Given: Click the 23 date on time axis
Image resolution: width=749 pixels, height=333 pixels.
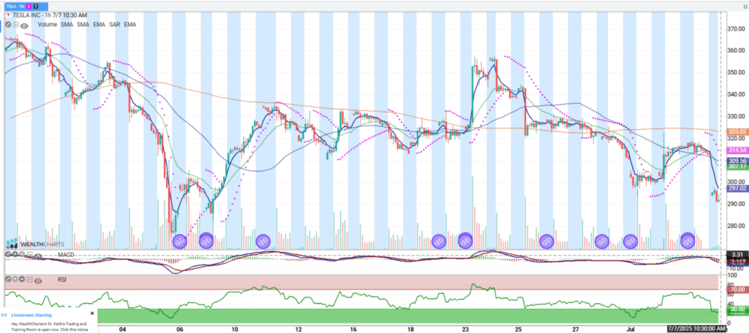Looking at the screenshot, I should tap(466, 329).
